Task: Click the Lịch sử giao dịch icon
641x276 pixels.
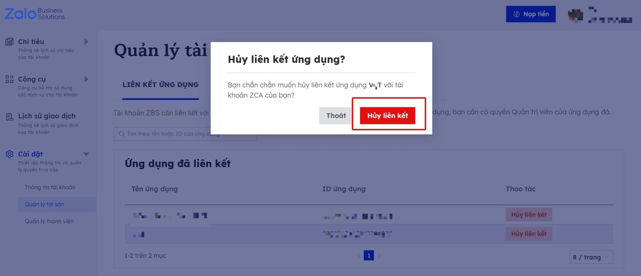Action: tap(10, 117)
